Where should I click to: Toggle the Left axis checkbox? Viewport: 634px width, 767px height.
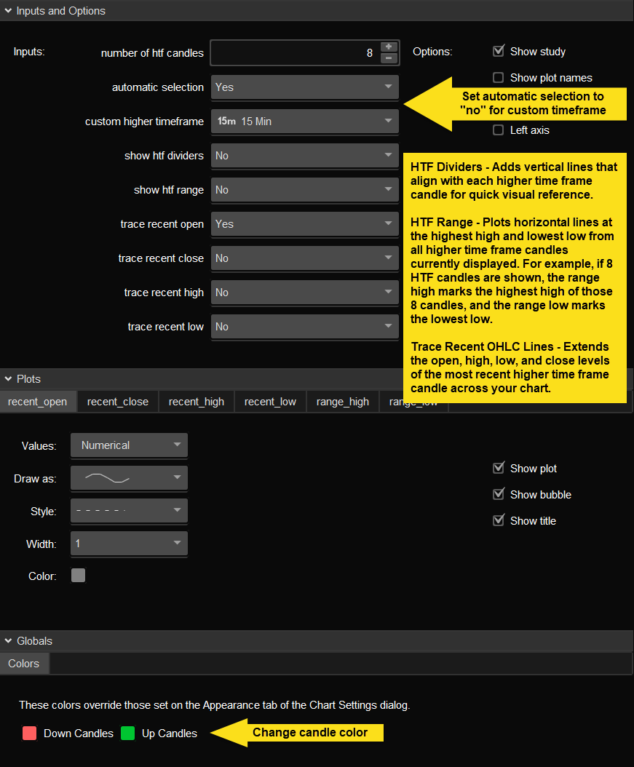pos(499,130)
